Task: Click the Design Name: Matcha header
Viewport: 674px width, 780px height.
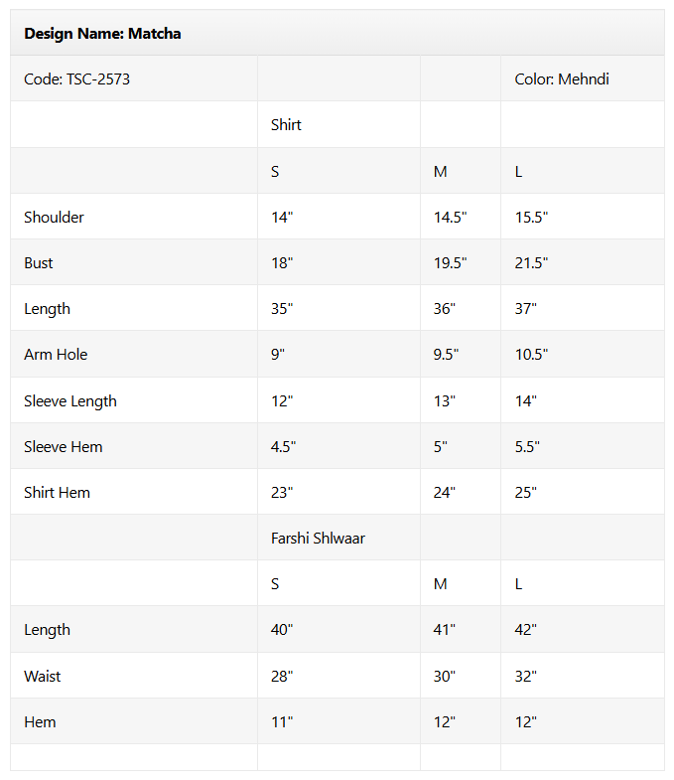Action: (x=102, y=34)
